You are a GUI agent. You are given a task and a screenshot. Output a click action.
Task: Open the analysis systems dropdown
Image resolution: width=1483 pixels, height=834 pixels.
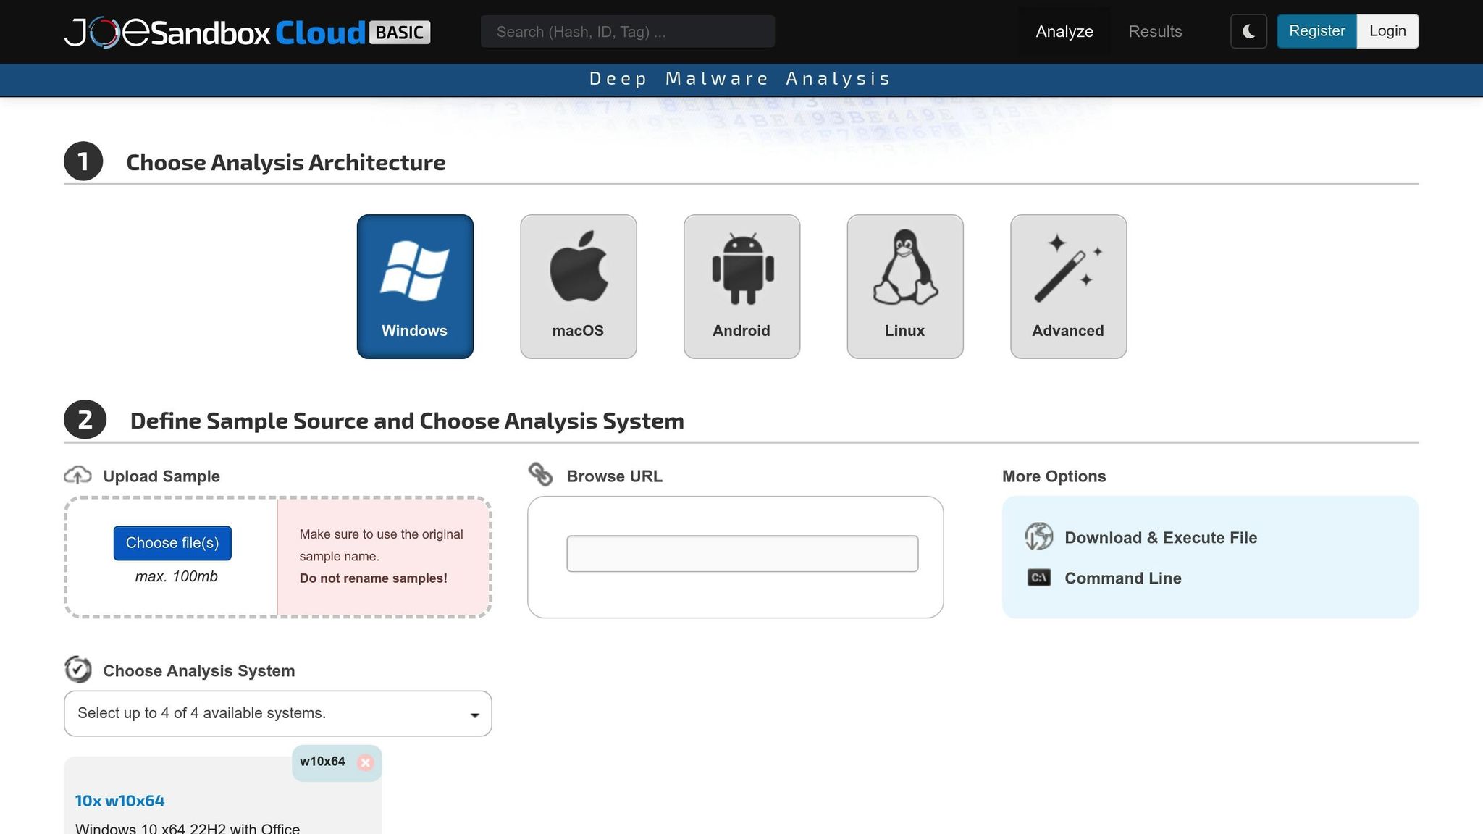coord(278,714)
